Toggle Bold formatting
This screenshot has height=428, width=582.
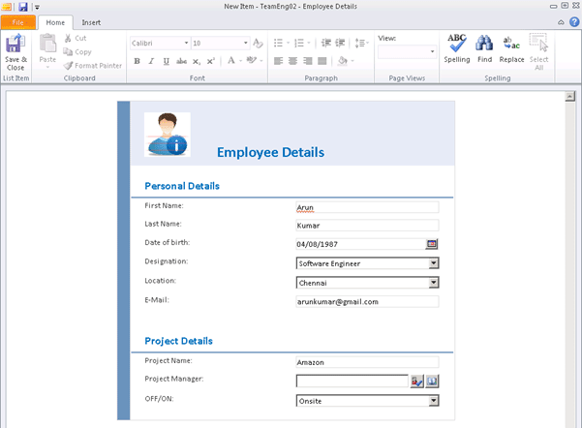click(137, 61)
